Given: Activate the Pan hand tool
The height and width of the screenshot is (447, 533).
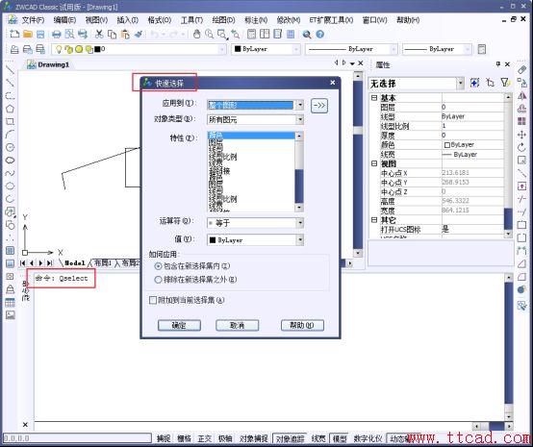Looking at the screenshot, I should click(196, 34).
